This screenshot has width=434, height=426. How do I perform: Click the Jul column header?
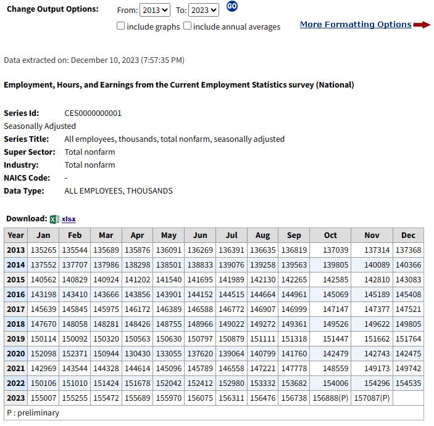tap(232, 236)
